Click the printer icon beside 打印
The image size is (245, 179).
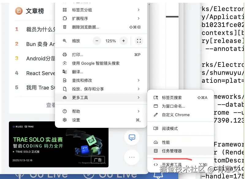tap(65, 55)
